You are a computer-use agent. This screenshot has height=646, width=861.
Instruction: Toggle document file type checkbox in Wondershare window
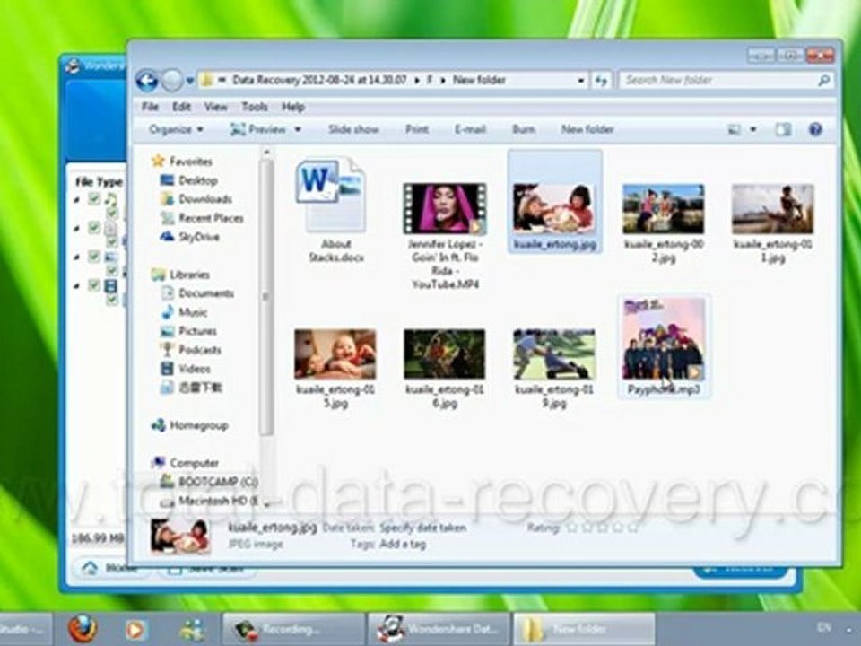click(x=94, y=227)
